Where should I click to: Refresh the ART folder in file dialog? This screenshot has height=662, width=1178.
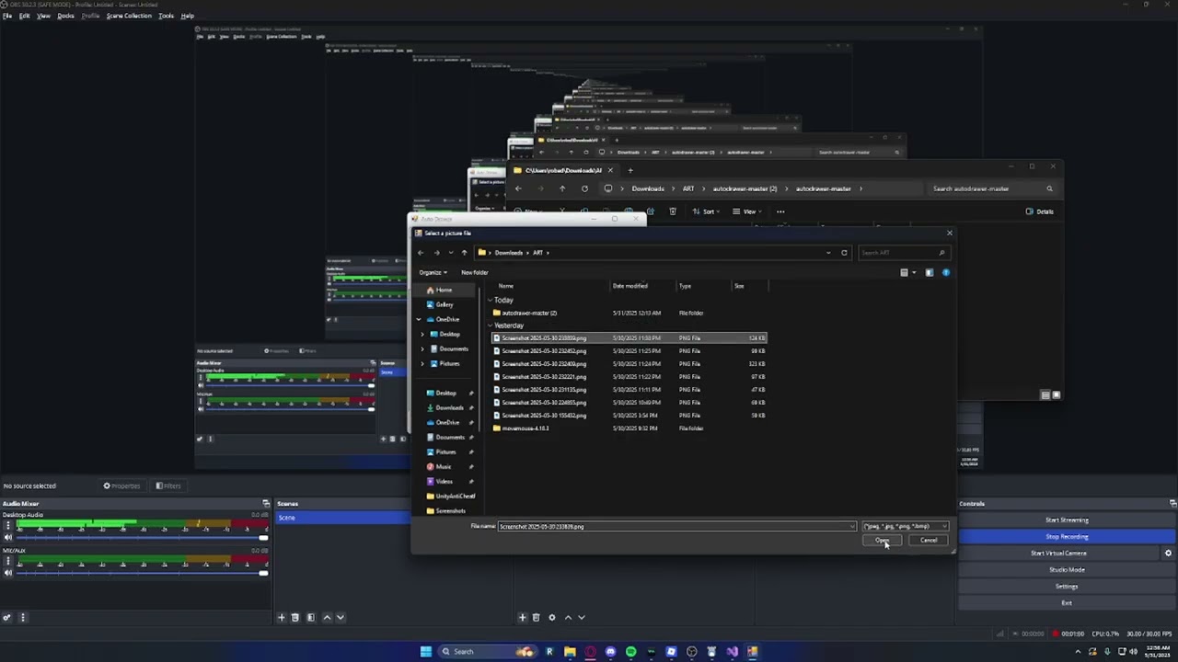[844, 253]
